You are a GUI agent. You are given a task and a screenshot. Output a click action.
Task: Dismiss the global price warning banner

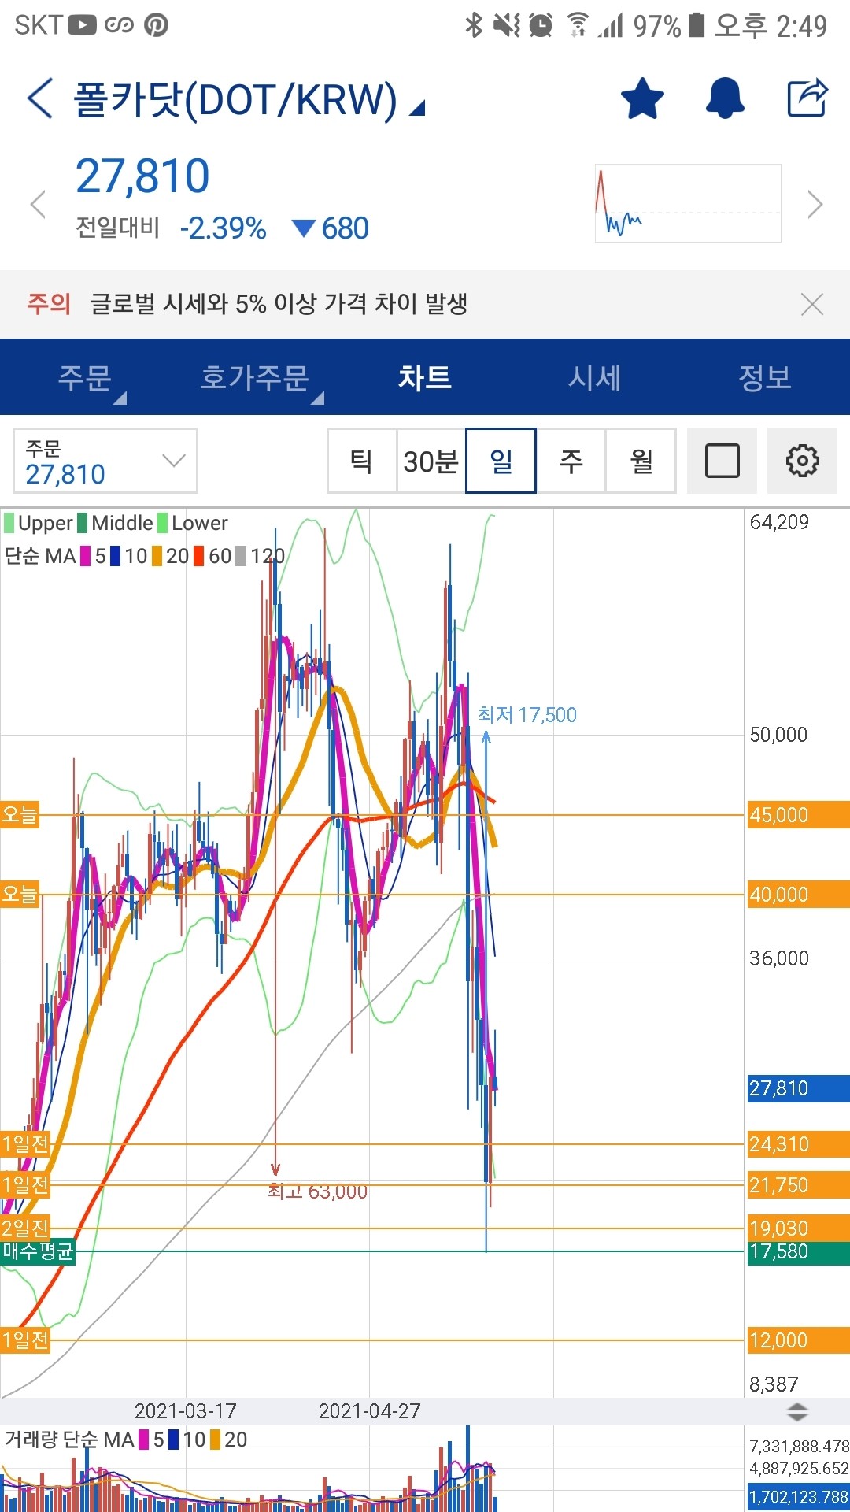tap(811, 304)
